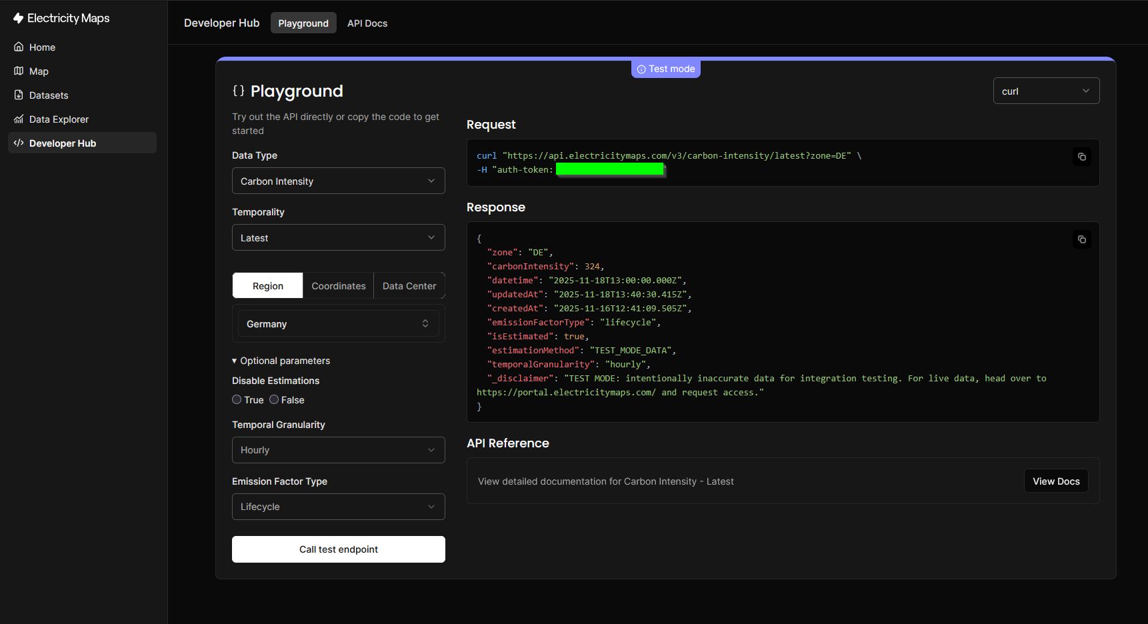The width and height of the screenshot is (1148, 624).
Task: Open the Germany region selector
Action: tap(338, 324)
